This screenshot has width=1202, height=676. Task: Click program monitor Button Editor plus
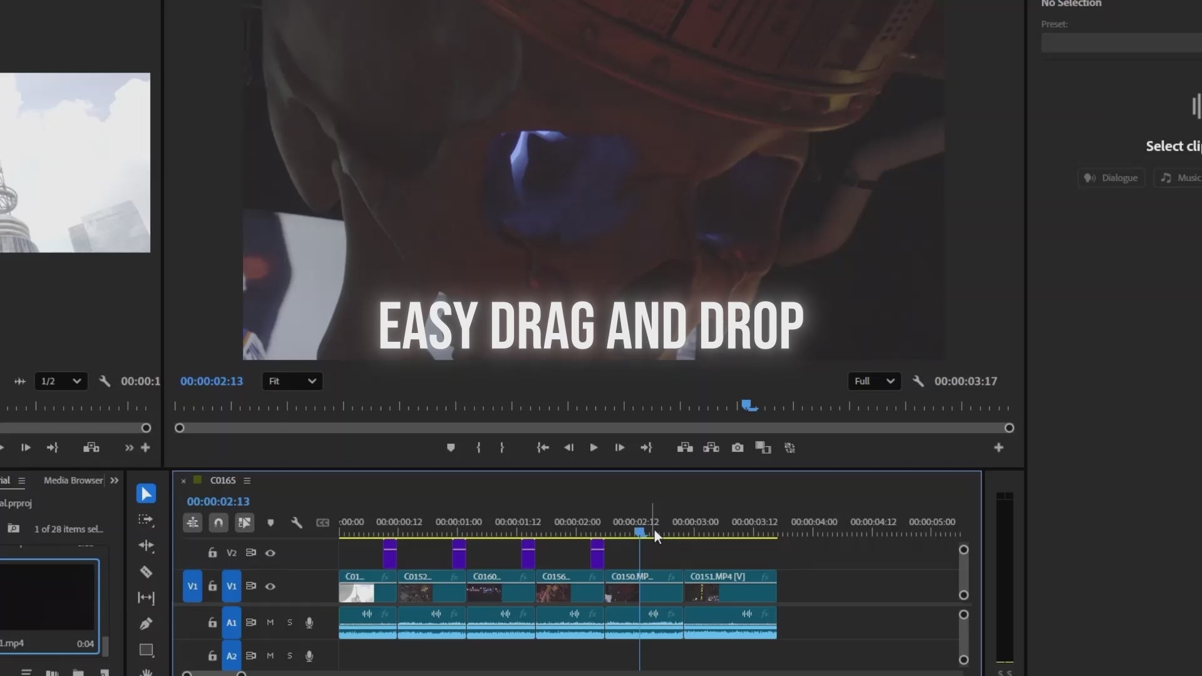(999, 448)
